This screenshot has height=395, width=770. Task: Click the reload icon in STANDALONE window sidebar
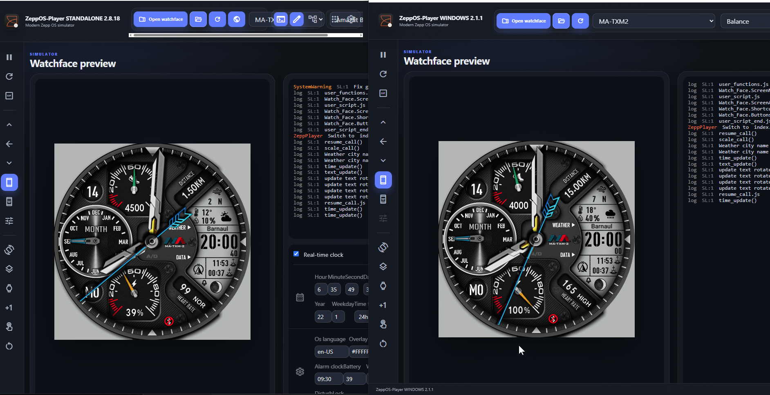point(9,76)
